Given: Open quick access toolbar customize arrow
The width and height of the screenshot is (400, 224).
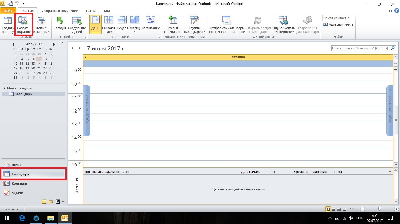Looking at the screenshot, I should coord(23,4).
